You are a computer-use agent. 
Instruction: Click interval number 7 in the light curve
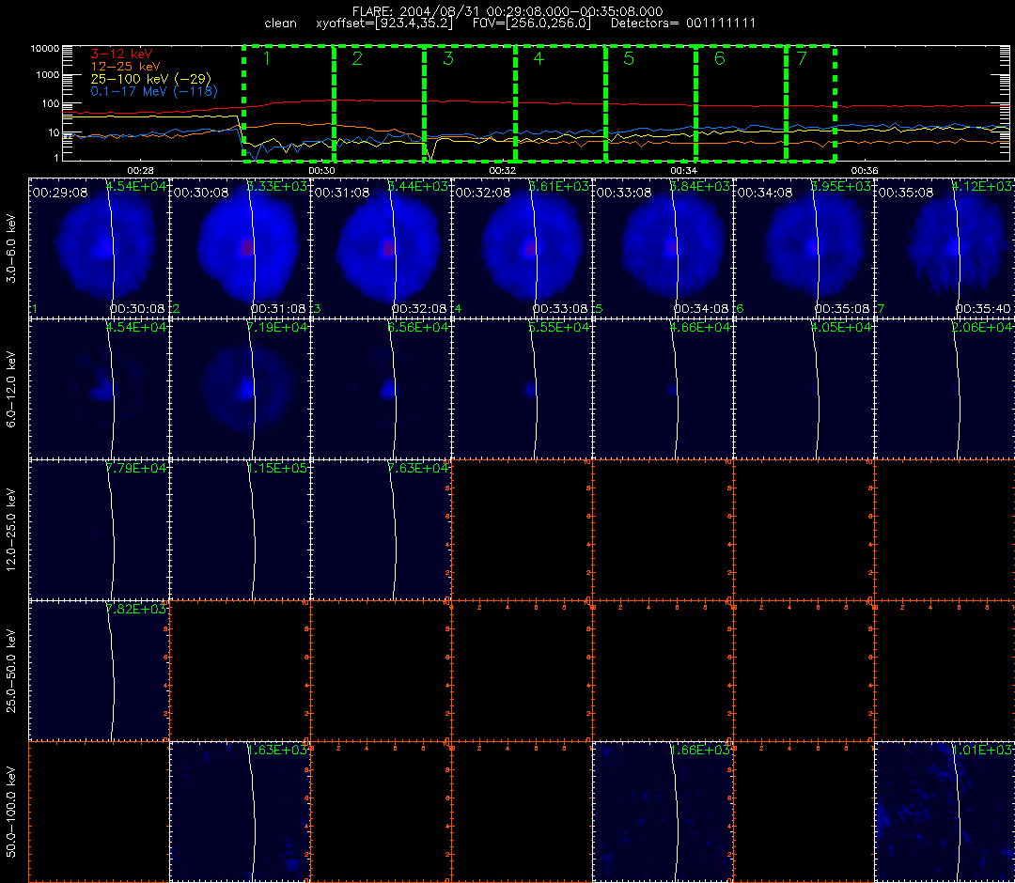[802, 58]
